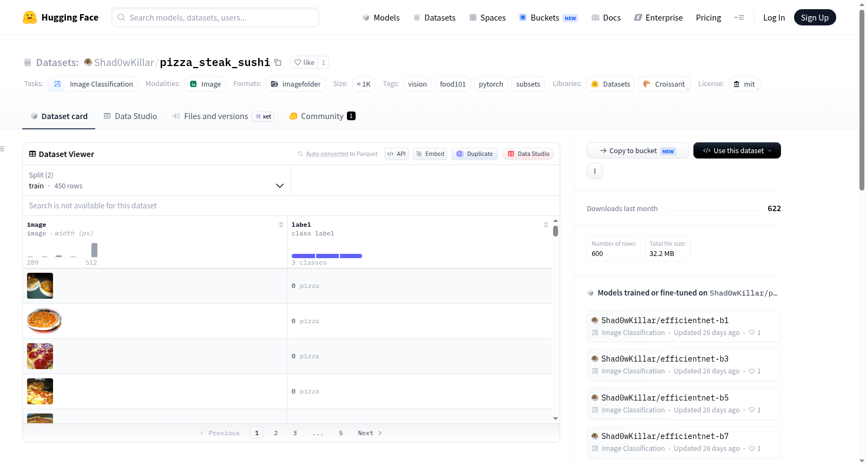
Task: Click the third pizza image thumbnail
Action: (x=40, y=356)
